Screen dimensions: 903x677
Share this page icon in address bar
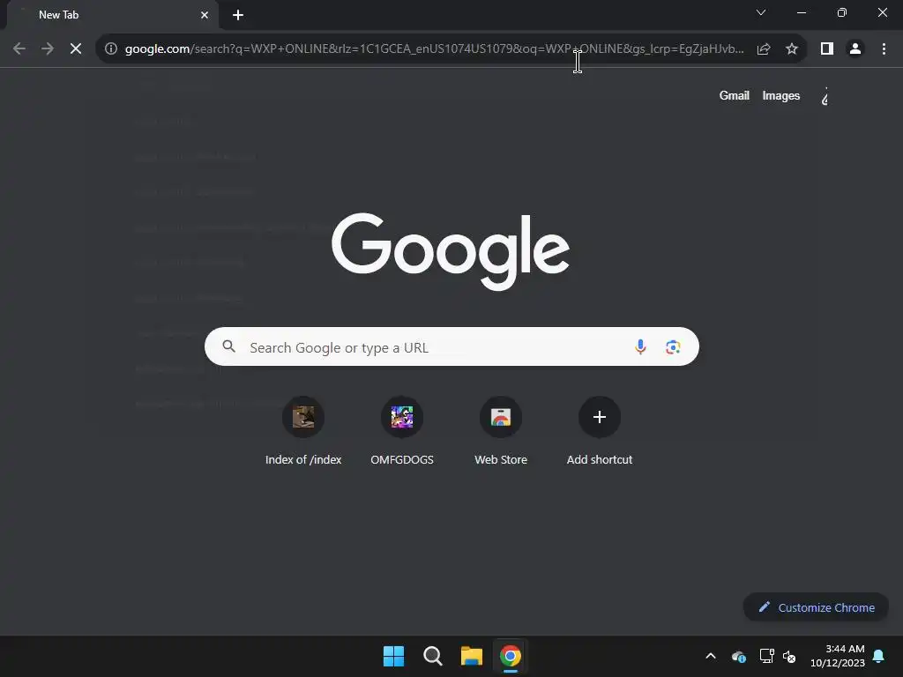(764, 49)
